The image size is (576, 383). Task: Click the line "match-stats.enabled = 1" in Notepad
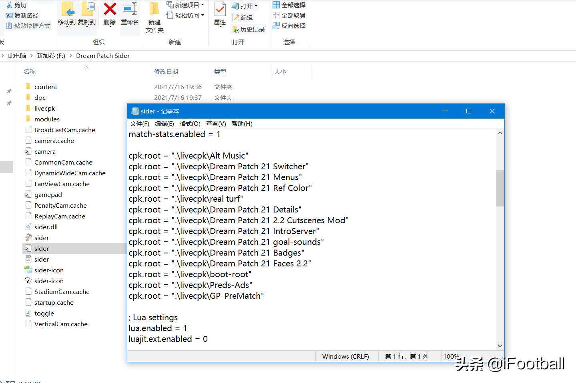175,134
